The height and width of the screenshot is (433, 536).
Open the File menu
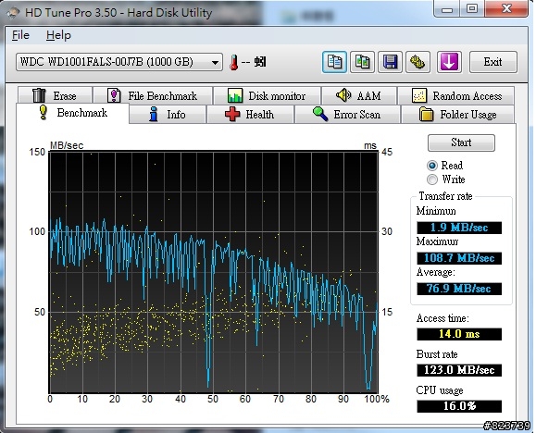(x=20, y=35)
